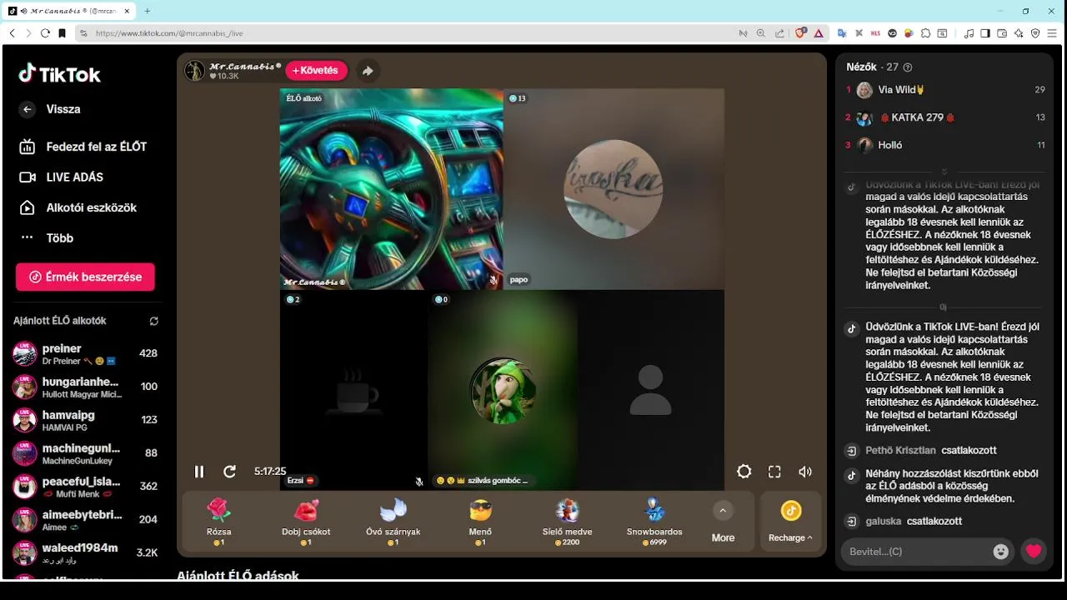
Task: Send the Dobj csókot gift
Action: point(306,522)
